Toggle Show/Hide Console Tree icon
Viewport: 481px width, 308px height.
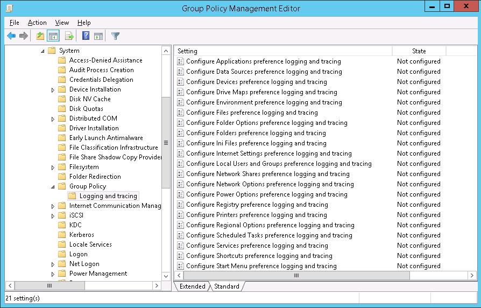pos(53,36)
